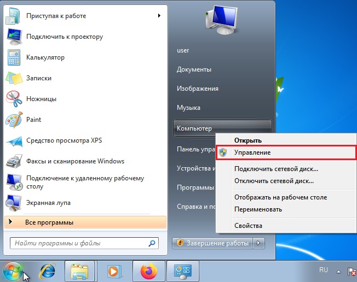The height and width of the screenshot is (282, 357).
Task: Click the Paint program label
Action: 34,120
